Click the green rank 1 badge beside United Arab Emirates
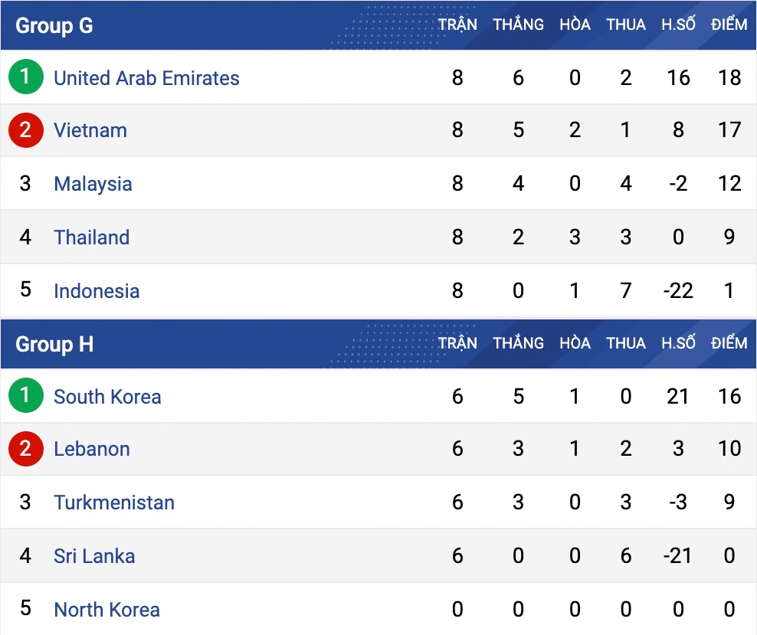 click(26, 77)
